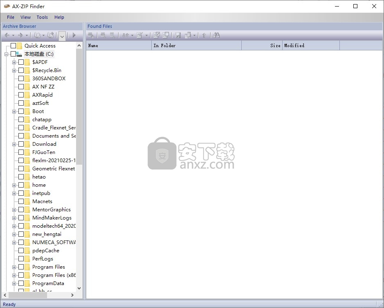The image size is (384, 308).
Task: Select the MindMakerLogs folder in tree
Action: (x=52, y=218)
